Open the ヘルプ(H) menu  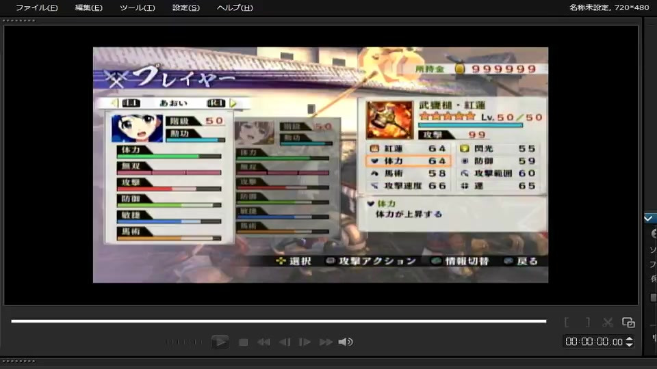pos(235,8)
